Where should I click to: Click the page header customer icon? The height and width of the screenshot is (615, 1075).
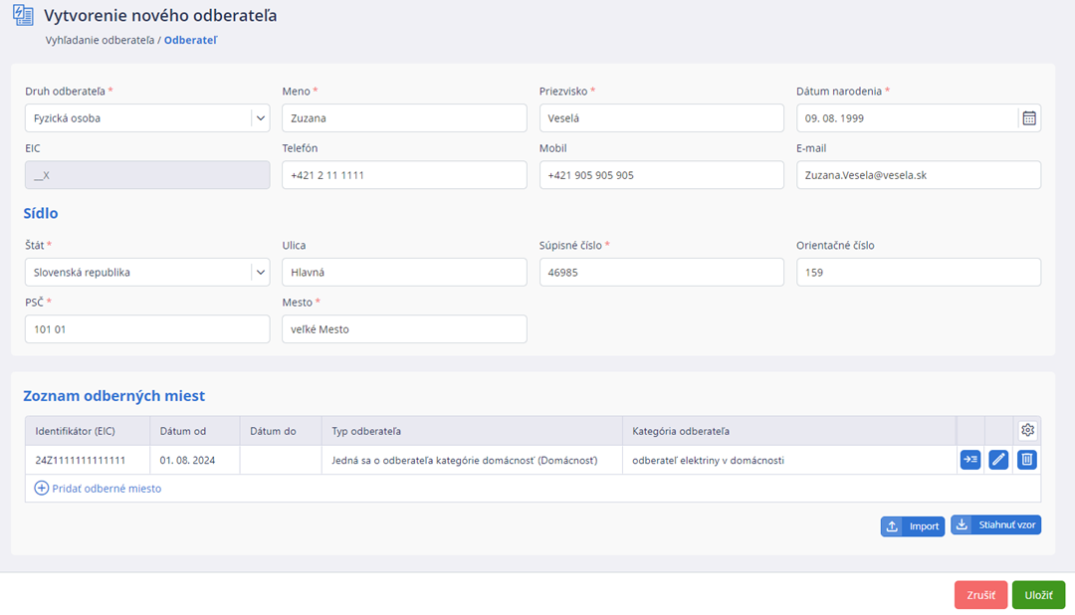pos(23,16)
